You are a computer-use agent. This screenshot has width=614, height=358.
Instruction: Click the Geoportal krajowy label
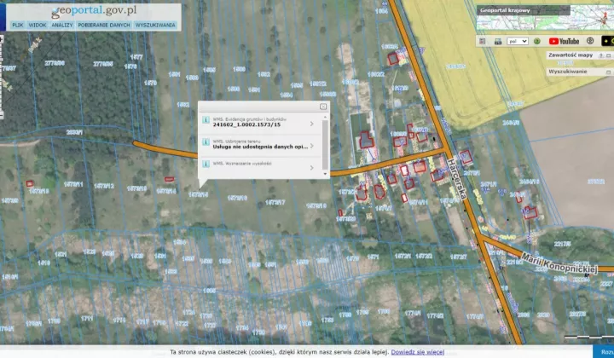tap(505, 10)
